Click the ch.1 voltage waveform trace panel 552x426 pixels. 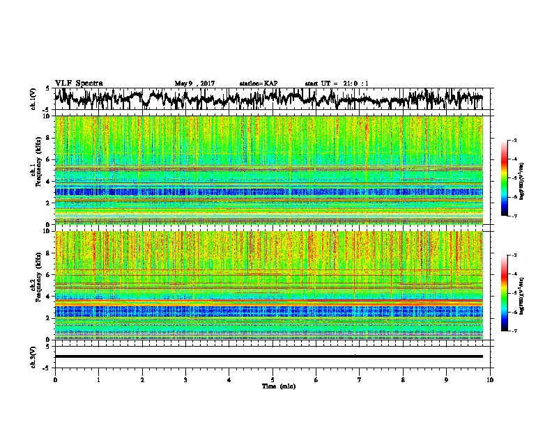click(x=274, y=99)
